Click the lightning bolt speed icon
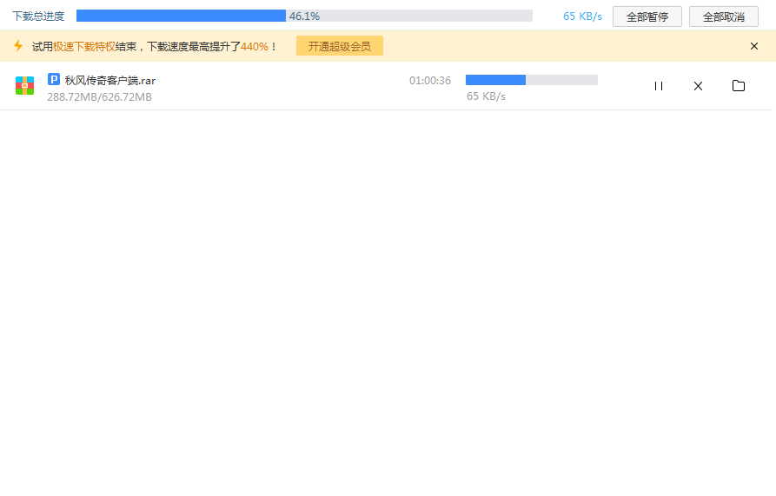This screenshot has height=496, width=776. pyautogui.click(x=18, y=45)
